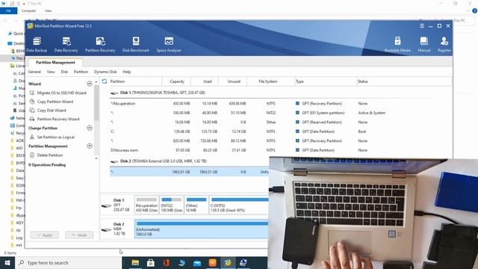The height and width of the screenshot is (269, 478).
Task: Open the Dynamic Disk menu
Action: pos(105,72)
